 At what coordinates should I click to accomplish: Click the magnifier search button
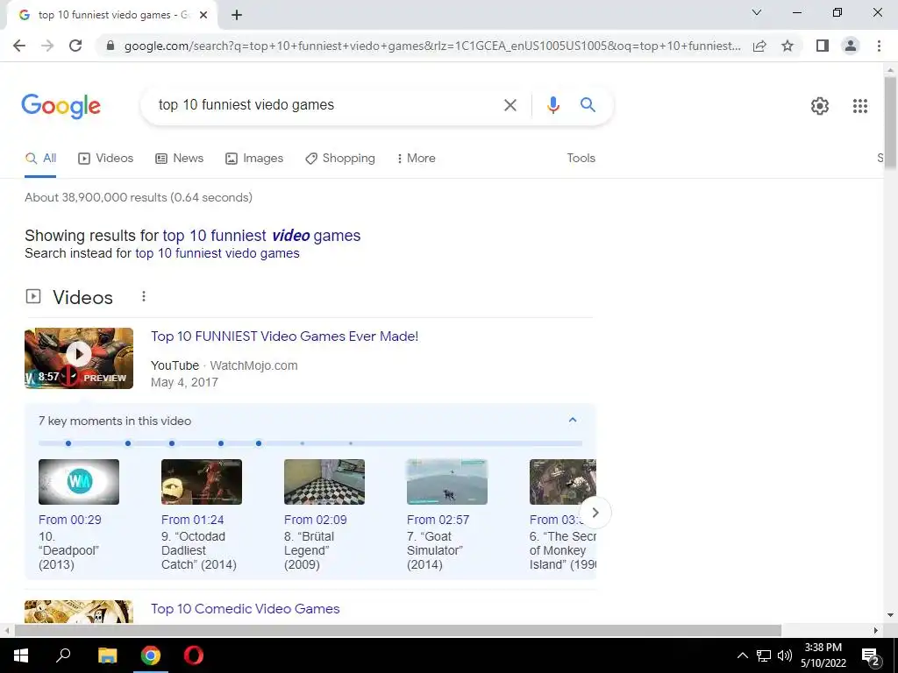click(x=588, y=105)
